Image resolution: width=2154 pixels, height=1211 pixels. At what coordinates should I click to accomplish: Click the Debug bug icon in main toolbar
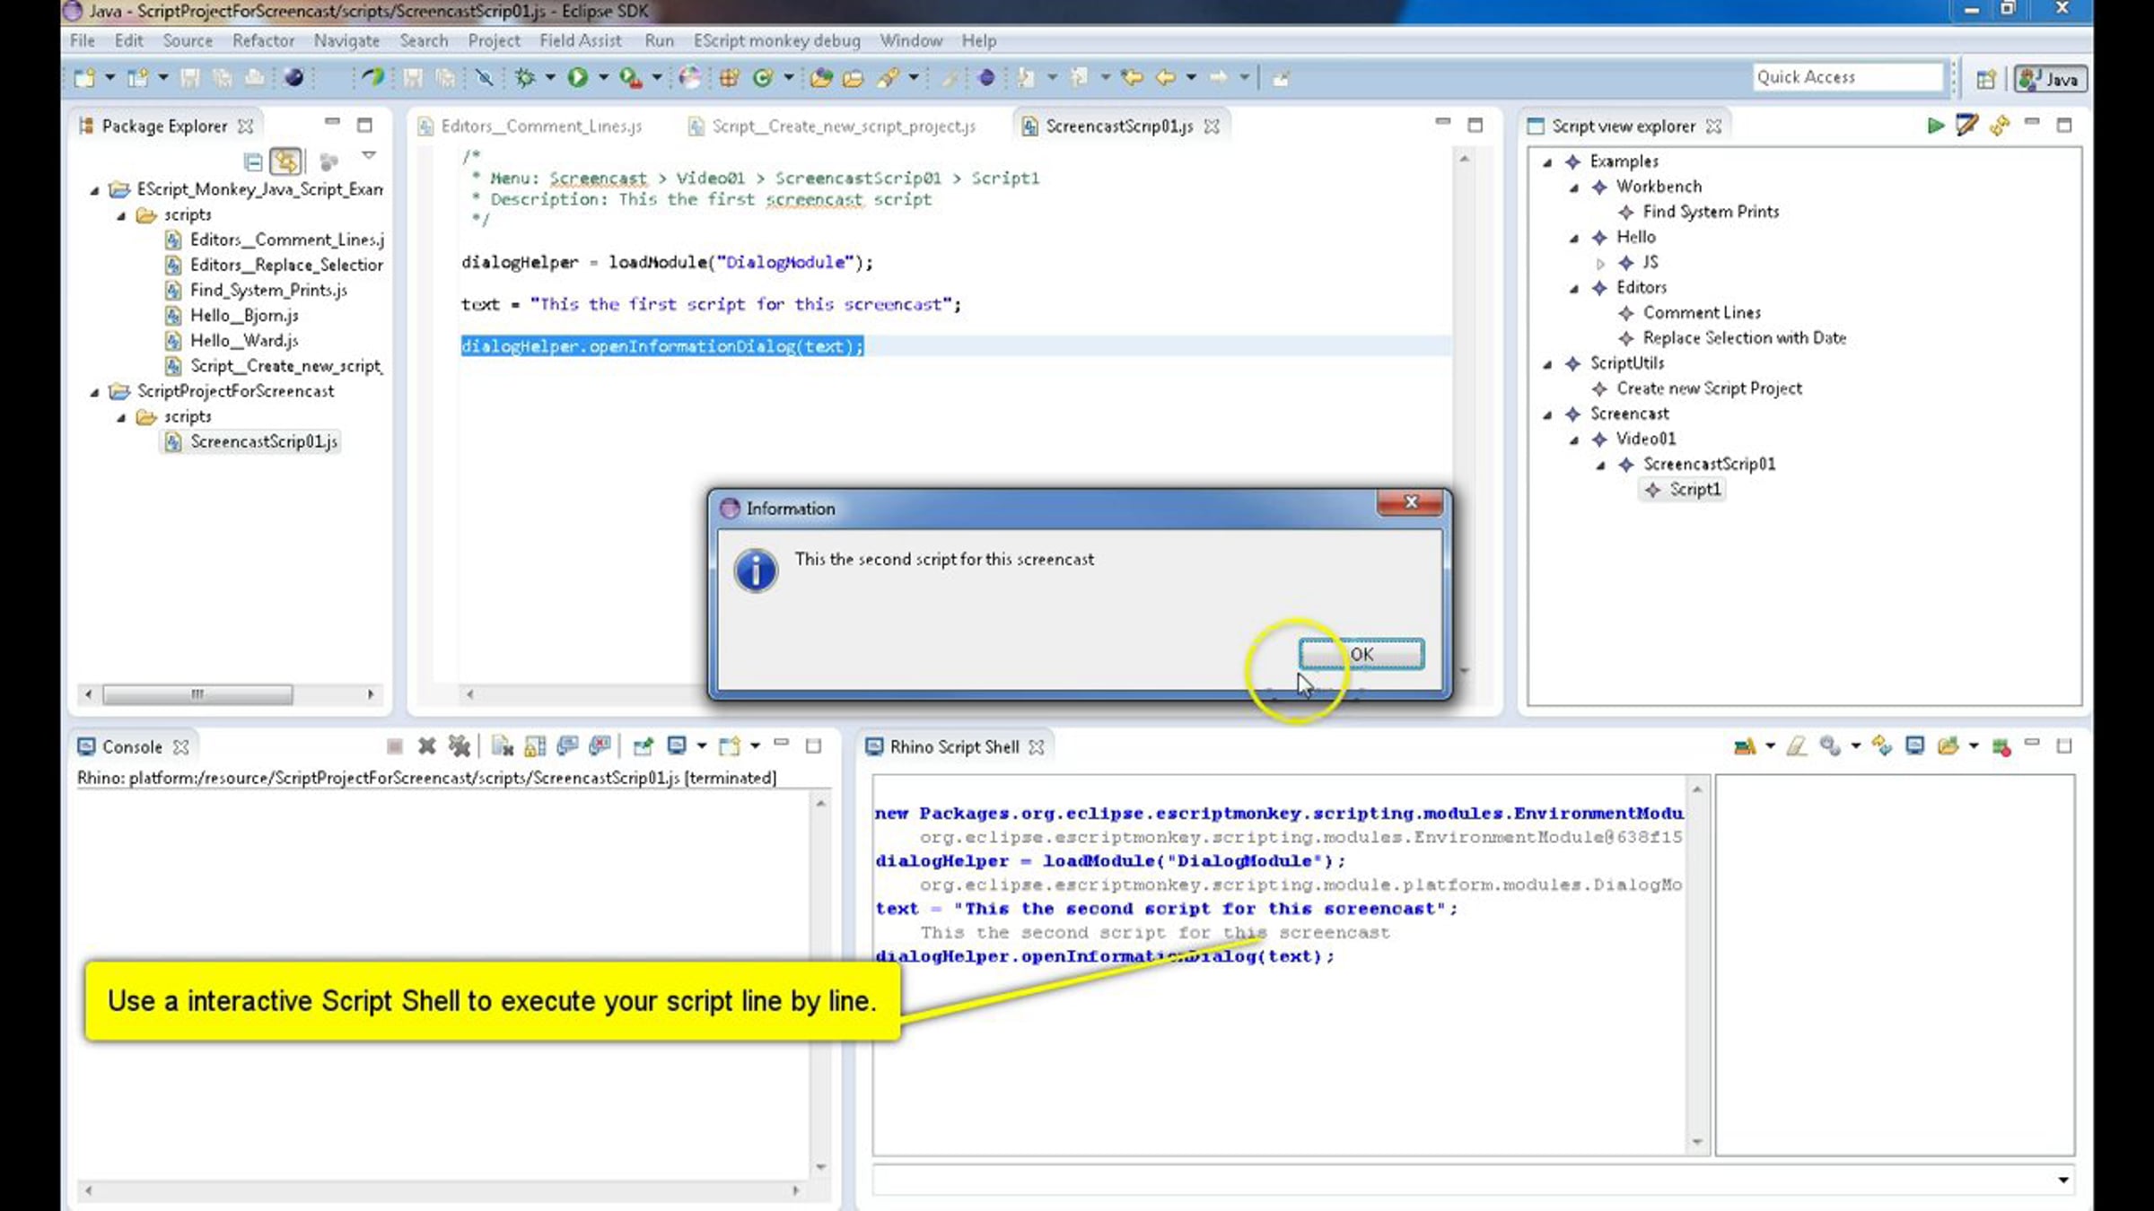(525, 78)
